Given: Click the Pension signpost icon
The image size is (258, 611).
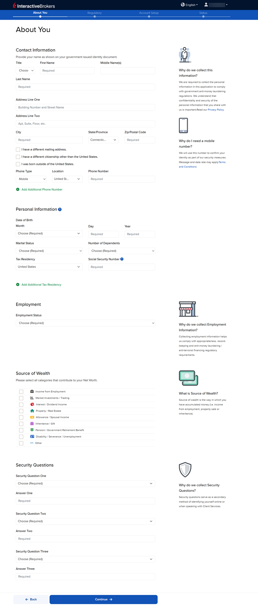Looking at the screenshot, I should click(x=32, y=430).
